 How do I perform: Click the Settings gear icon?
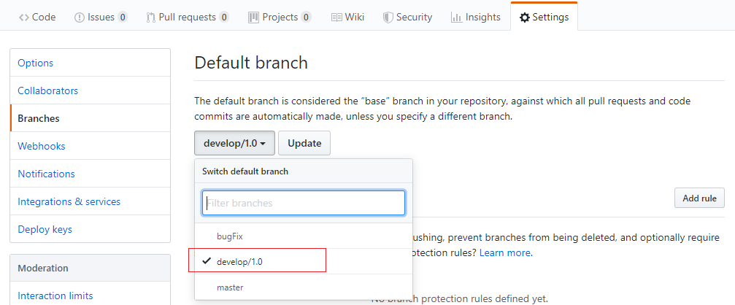click(x=525, y=17)
